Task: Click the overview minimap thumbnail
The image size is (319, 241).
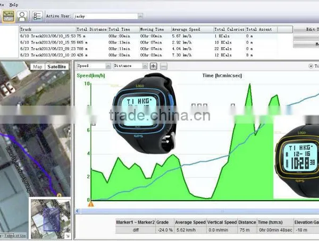Action: pyautogui.click(x=51, y=219)
